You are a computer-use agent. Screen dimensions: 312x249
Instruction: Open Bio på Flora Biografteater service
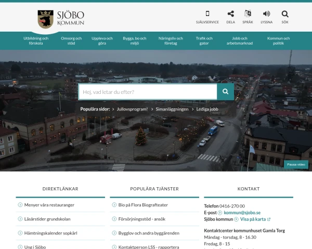tap(143, 205)
